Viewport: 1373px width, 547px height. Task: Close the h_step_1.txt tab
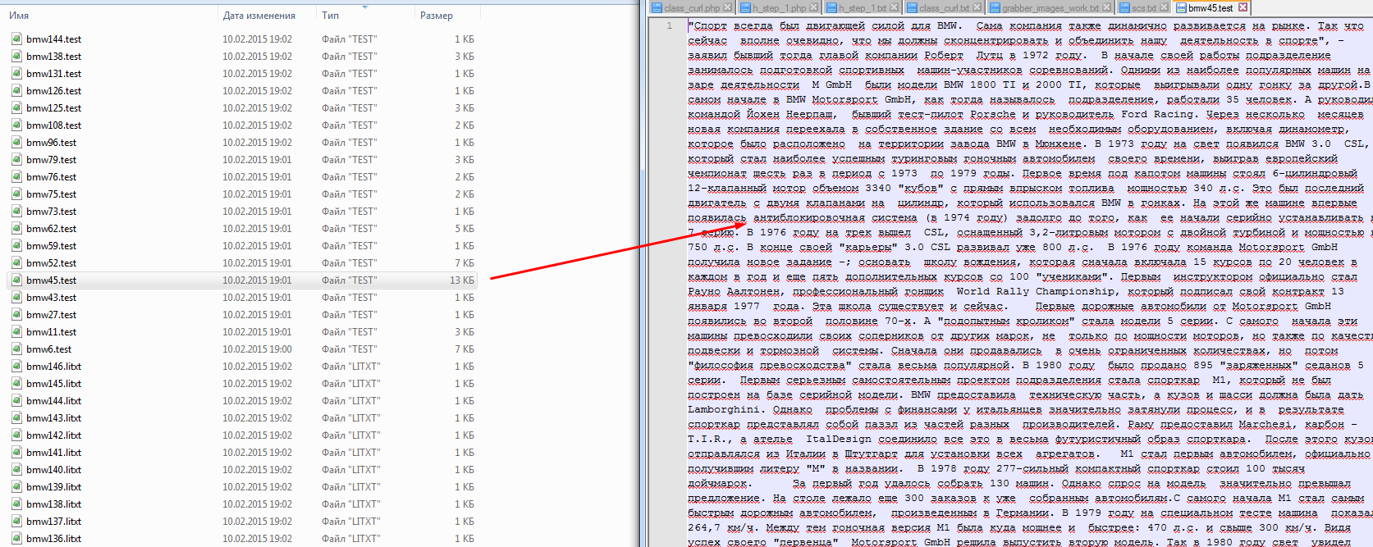coord(895,7)
